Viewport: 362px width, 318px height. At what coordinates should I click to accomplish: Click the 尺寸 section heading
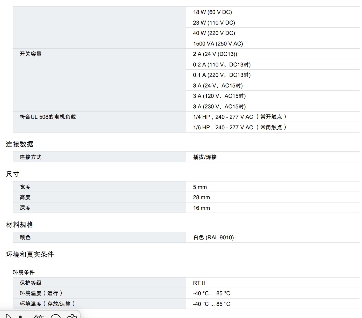tap(13, 174)
